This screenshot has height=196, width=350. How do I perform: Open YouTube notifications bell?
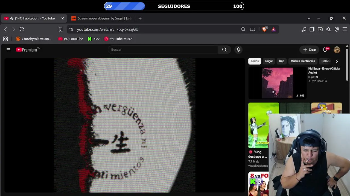pyautogui.click(x=325, y=50)
